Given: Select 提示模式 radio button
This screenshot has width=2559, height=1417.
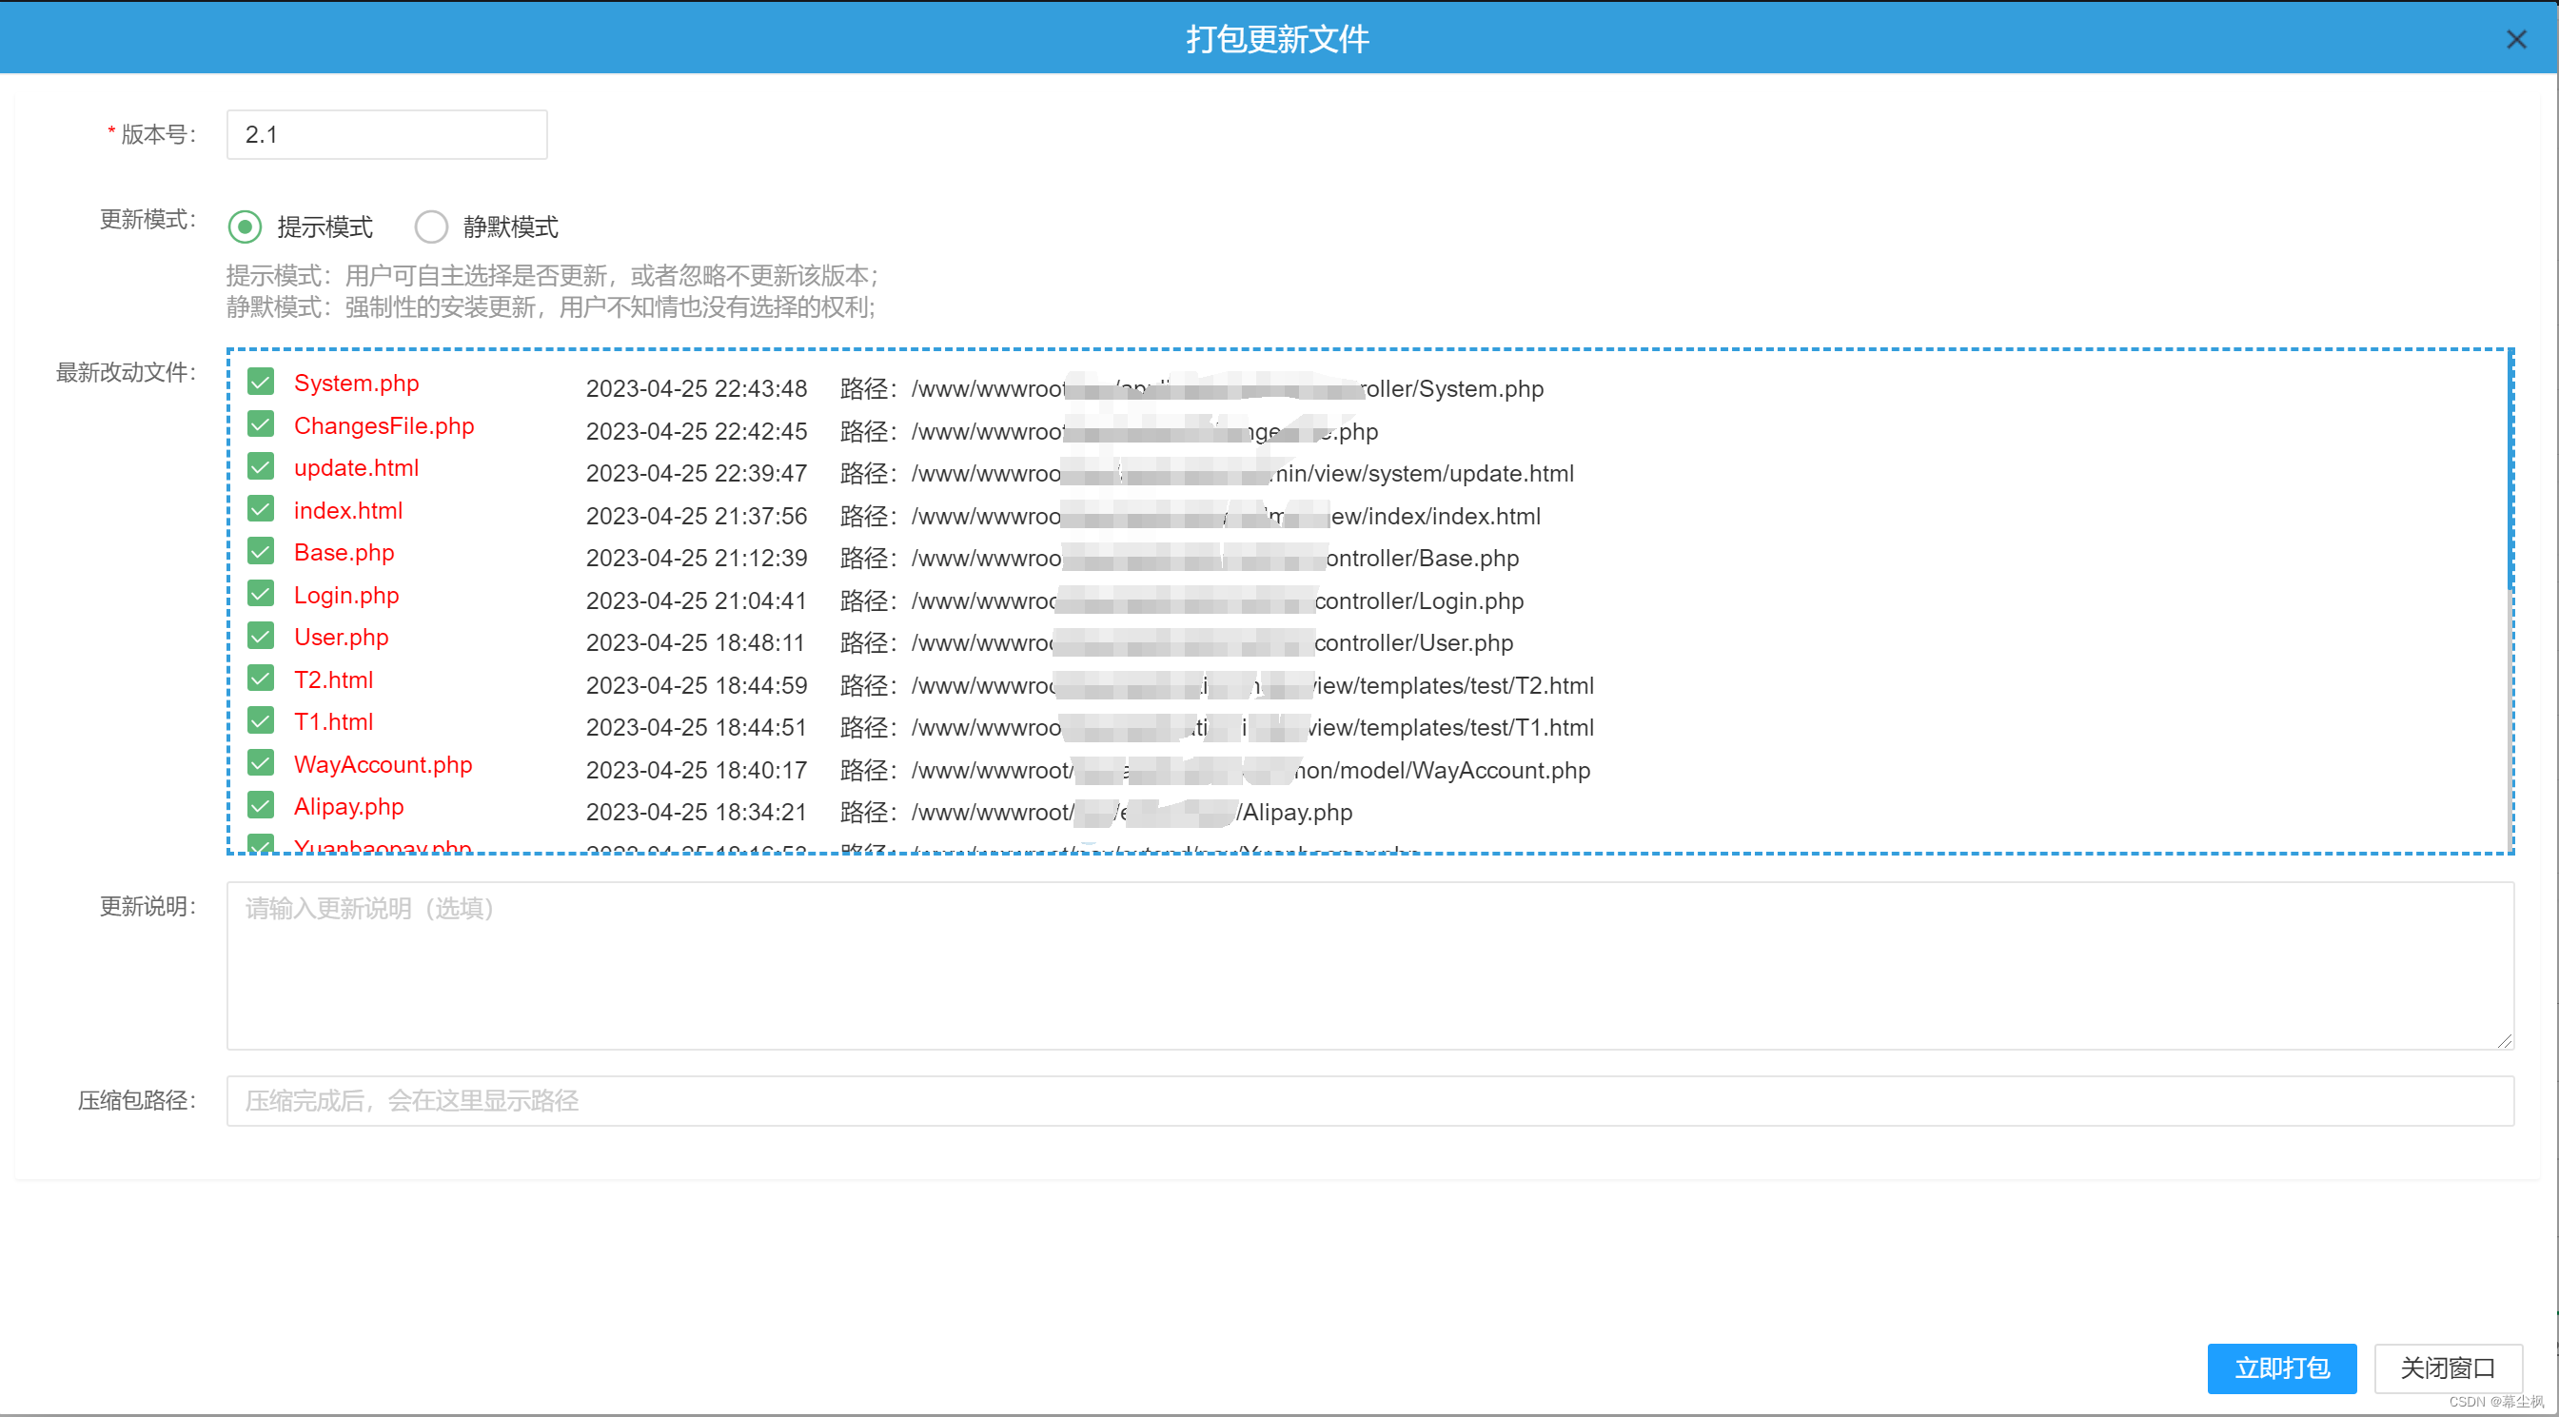Looking at the screenshot, I should pyautogui.click(x=245, y=226).
